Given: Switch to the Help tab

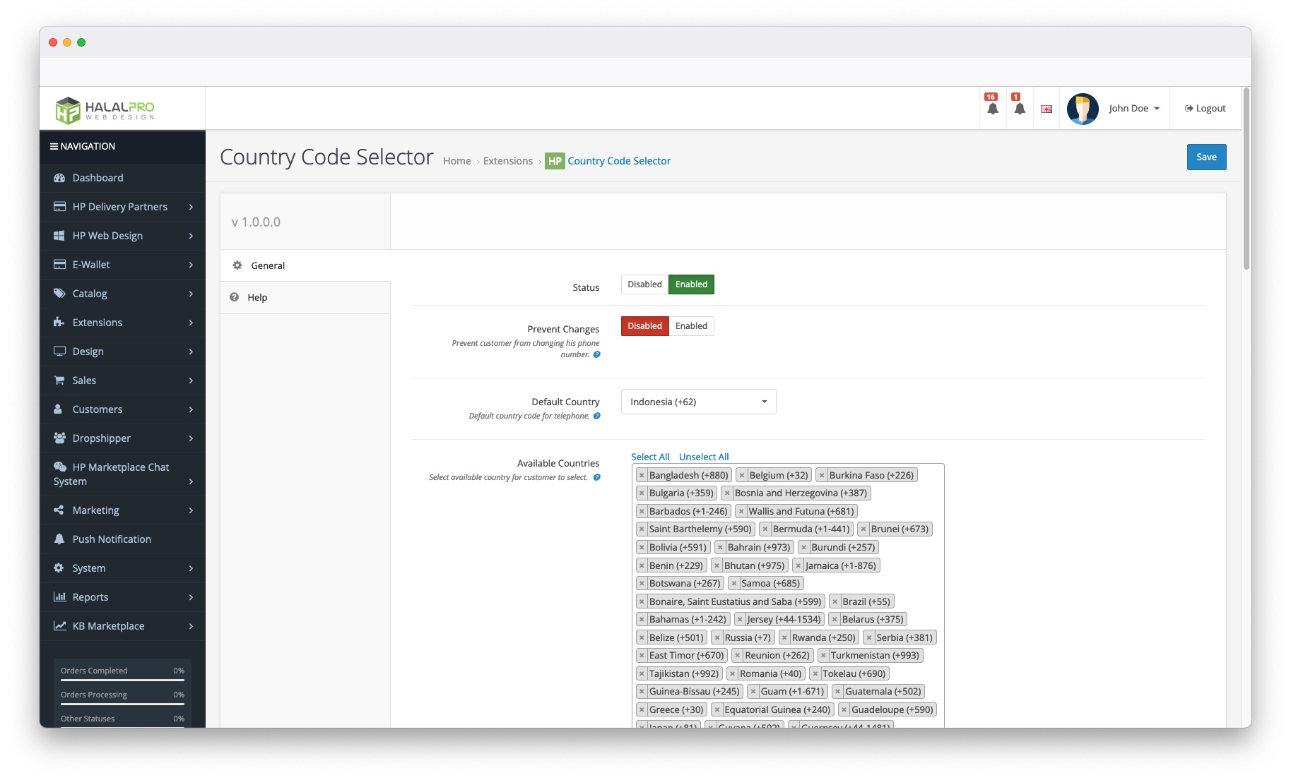Looking at the screenshot, I should tap(257, 297).
